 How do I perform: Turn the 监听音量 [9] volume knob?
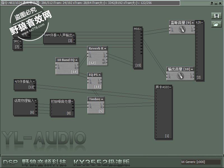tap(182, 29)
